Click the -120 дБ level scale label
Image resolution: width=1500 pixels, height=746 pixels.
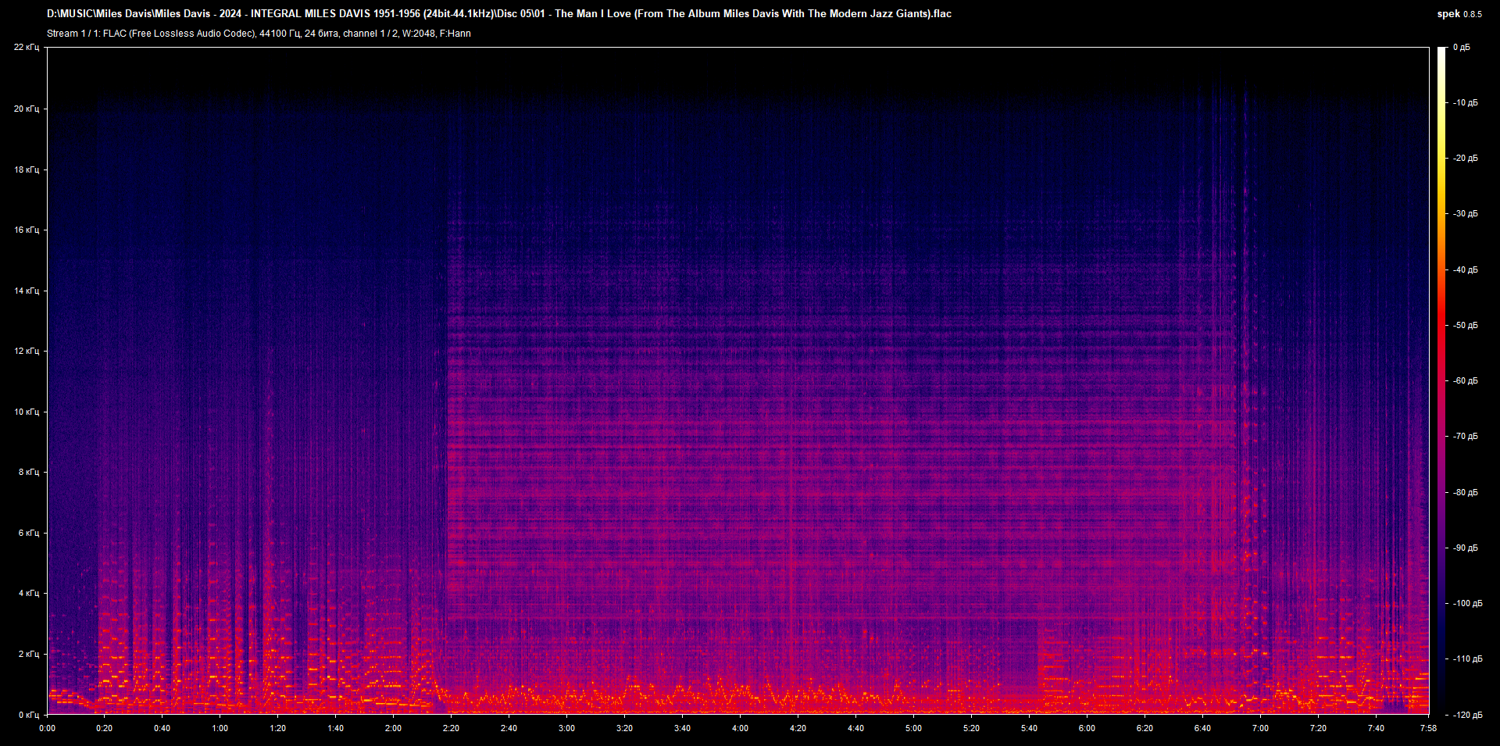click(1468, 716)
